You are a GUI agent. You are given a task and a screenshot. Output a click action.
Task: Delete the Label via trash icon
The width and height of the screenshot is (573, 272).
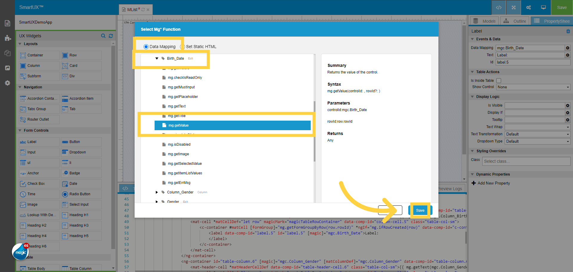[x=568, y=31]
